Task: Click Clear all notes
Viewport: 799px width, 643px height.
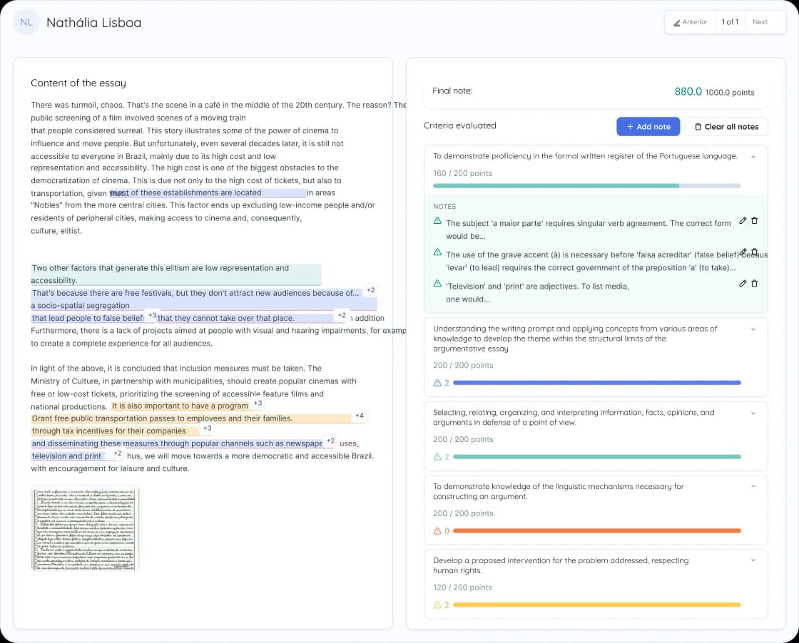Action: pyautogui.click(x=726, y=127)
